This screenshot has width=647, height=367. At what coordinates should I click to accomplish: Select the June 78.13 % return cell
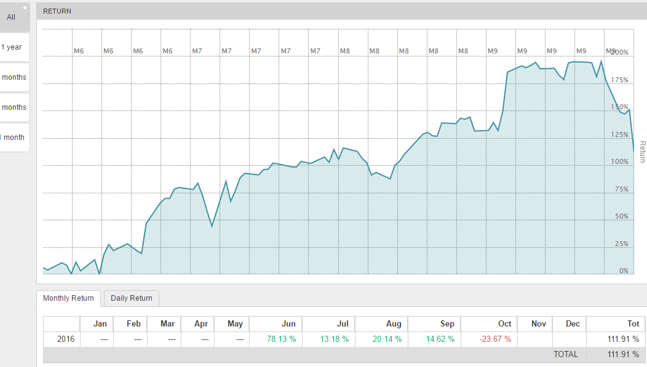[282, 339]
